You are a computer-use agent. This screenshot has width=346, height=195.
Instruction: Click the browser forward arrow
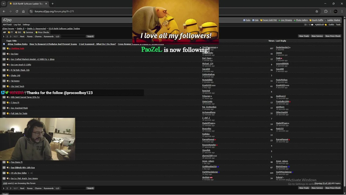[x=10, y=11]
